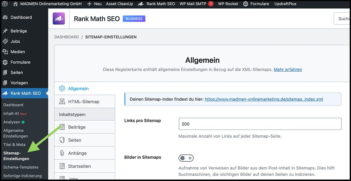The image size is (351, 181).
Task: Select the Startseiten content type tab
Action: [85, 166]
